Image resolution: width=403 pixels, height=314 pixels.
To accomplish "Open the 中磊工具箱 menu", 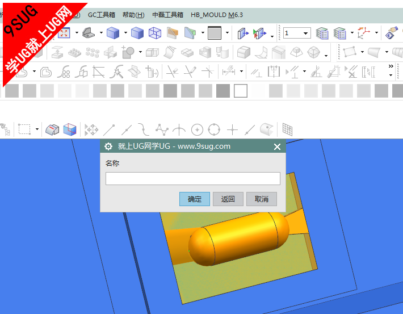I will (167, 15).
